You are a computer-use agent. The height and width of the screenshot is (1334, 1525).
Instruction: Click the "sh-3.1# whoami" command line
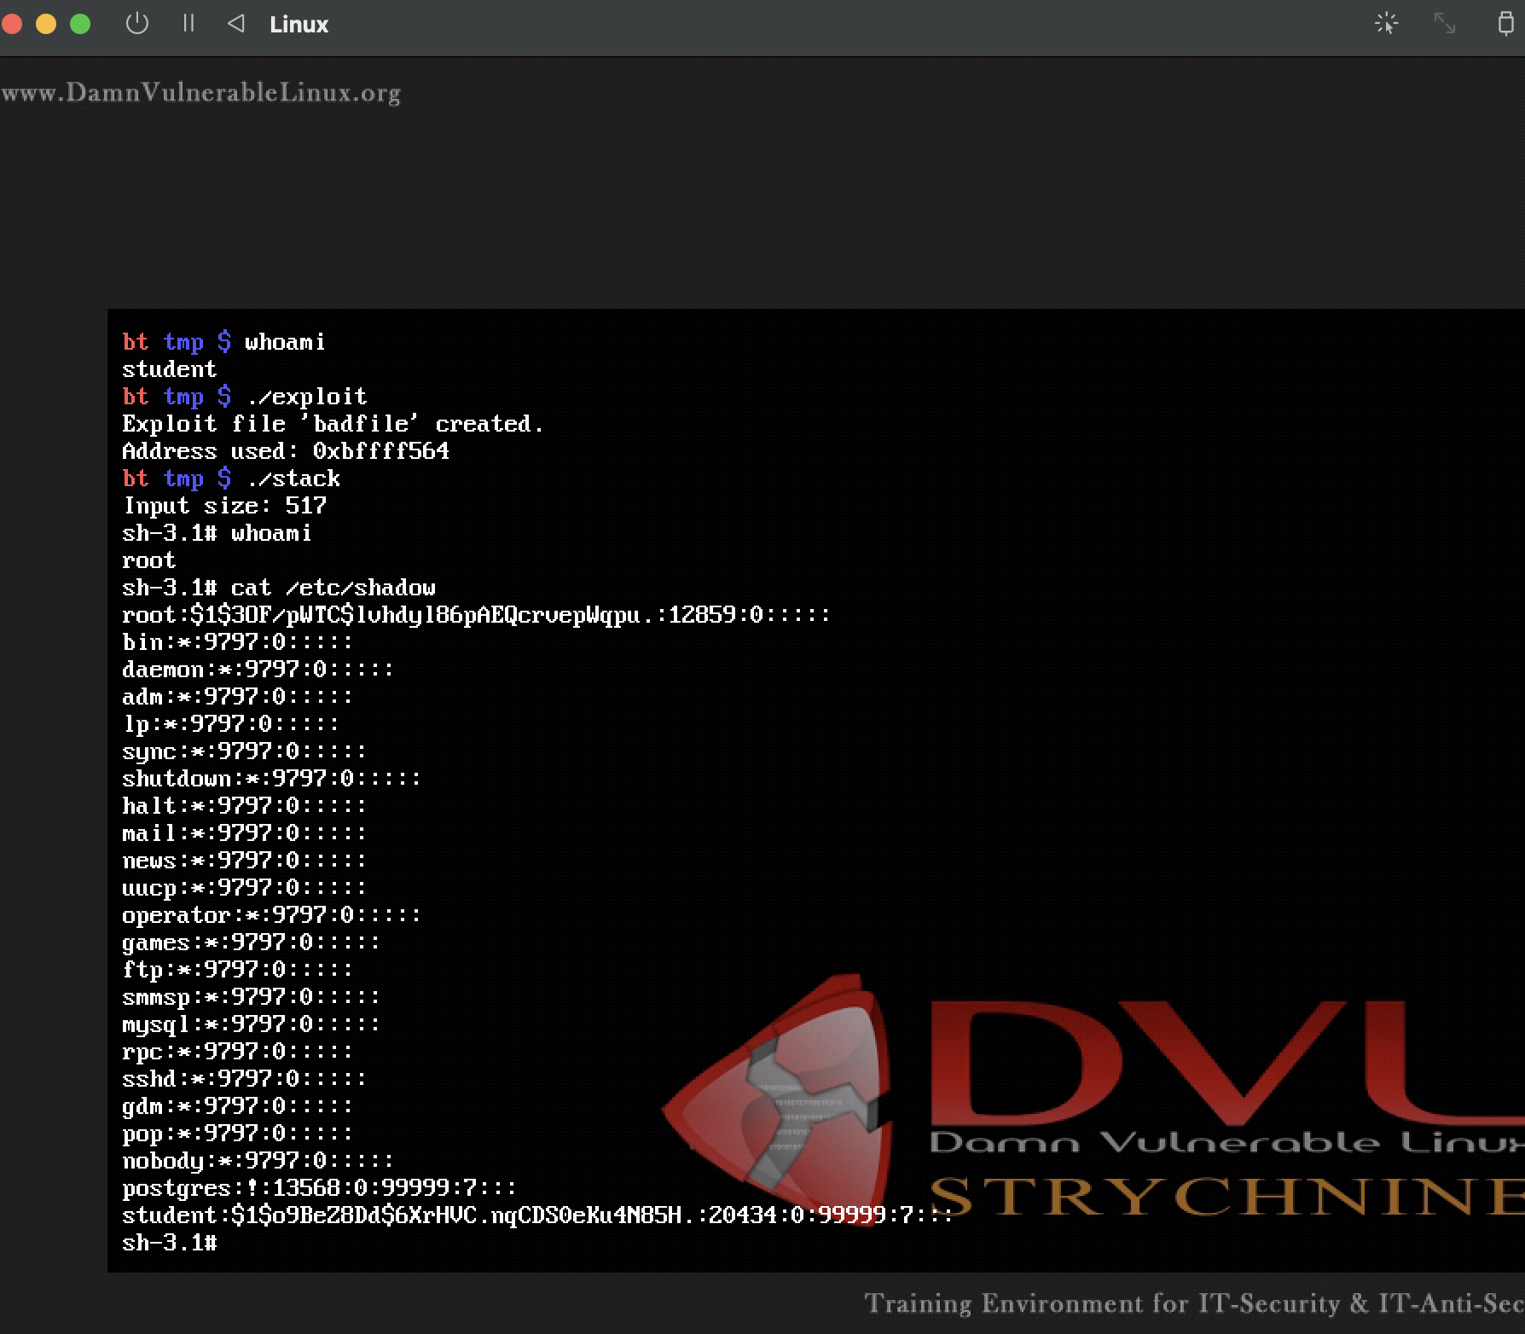(x=217, y=533)
